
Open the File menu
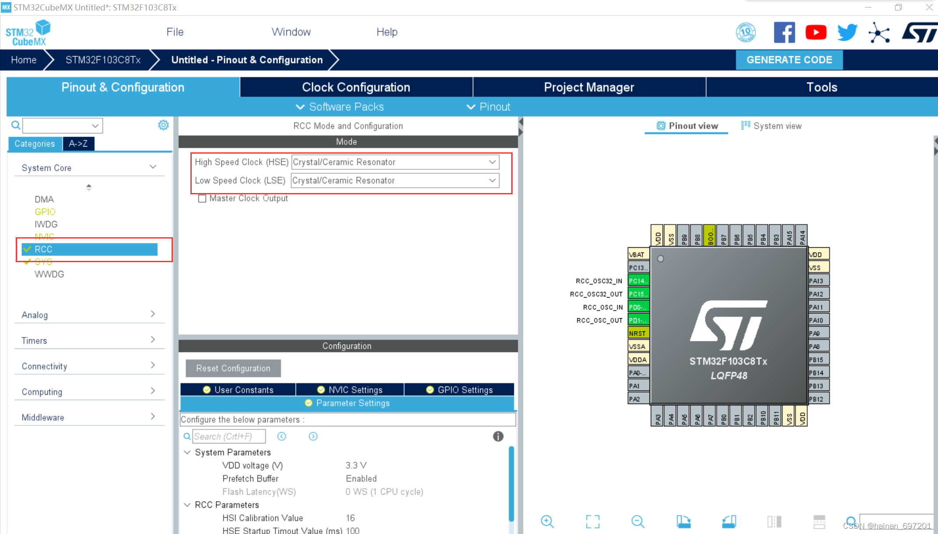point(175,32)
